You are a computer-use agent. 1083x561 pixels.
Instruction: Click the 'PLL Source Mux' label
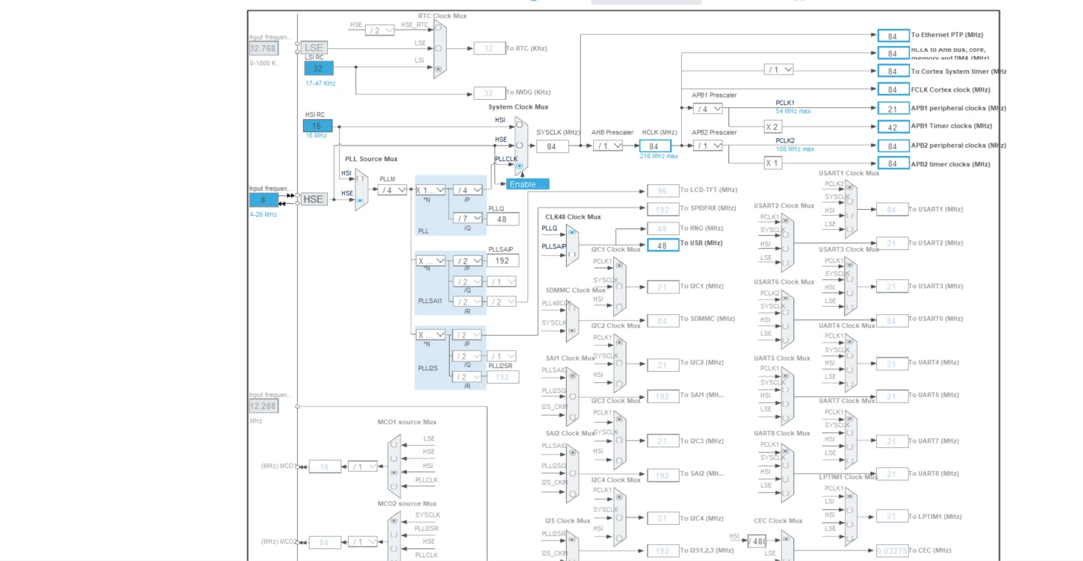371,159
